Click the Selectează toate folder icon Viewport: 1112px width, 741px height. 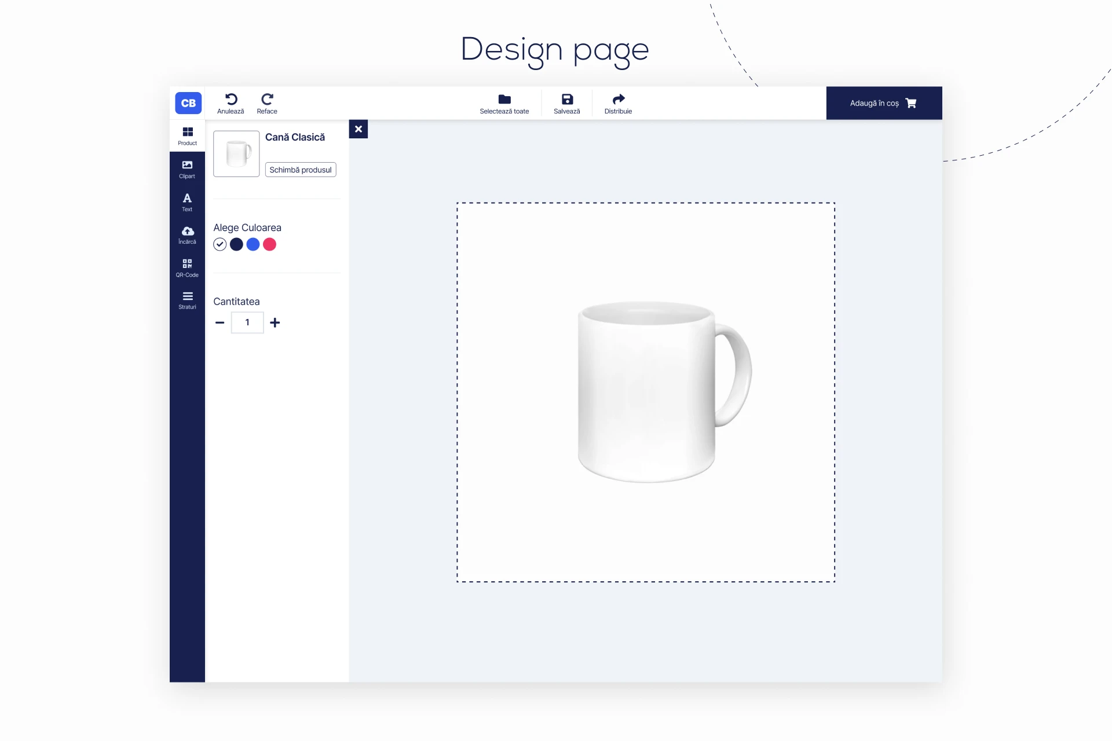pos(504,99)
